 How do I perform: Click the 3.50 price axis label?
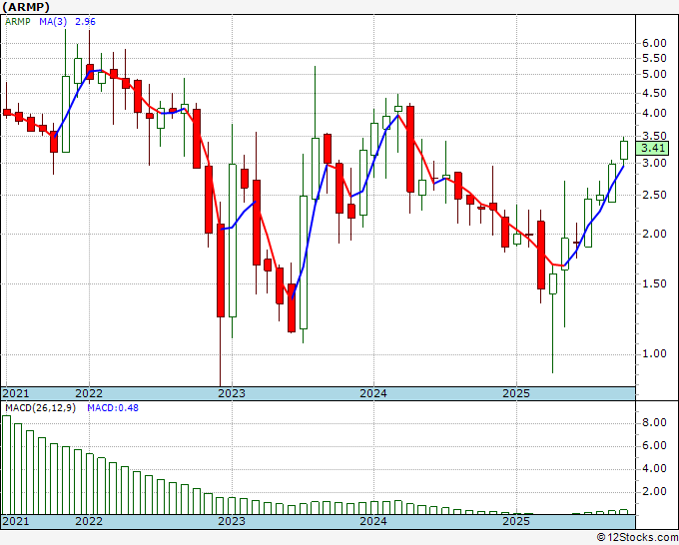point(654,136)
